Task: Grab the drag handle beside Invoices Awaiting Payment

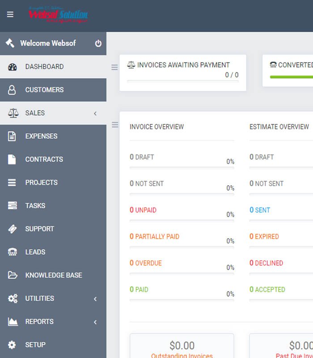Action: point(114,68)
